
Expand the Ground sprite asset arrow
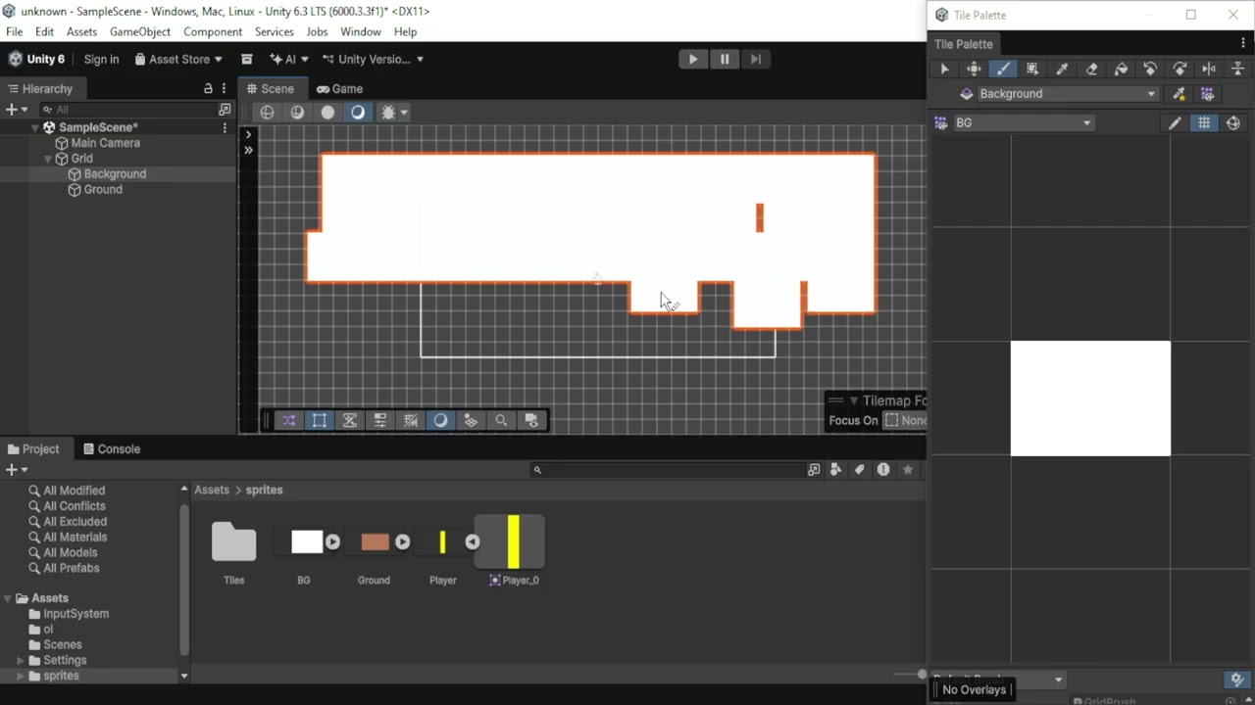402,541
